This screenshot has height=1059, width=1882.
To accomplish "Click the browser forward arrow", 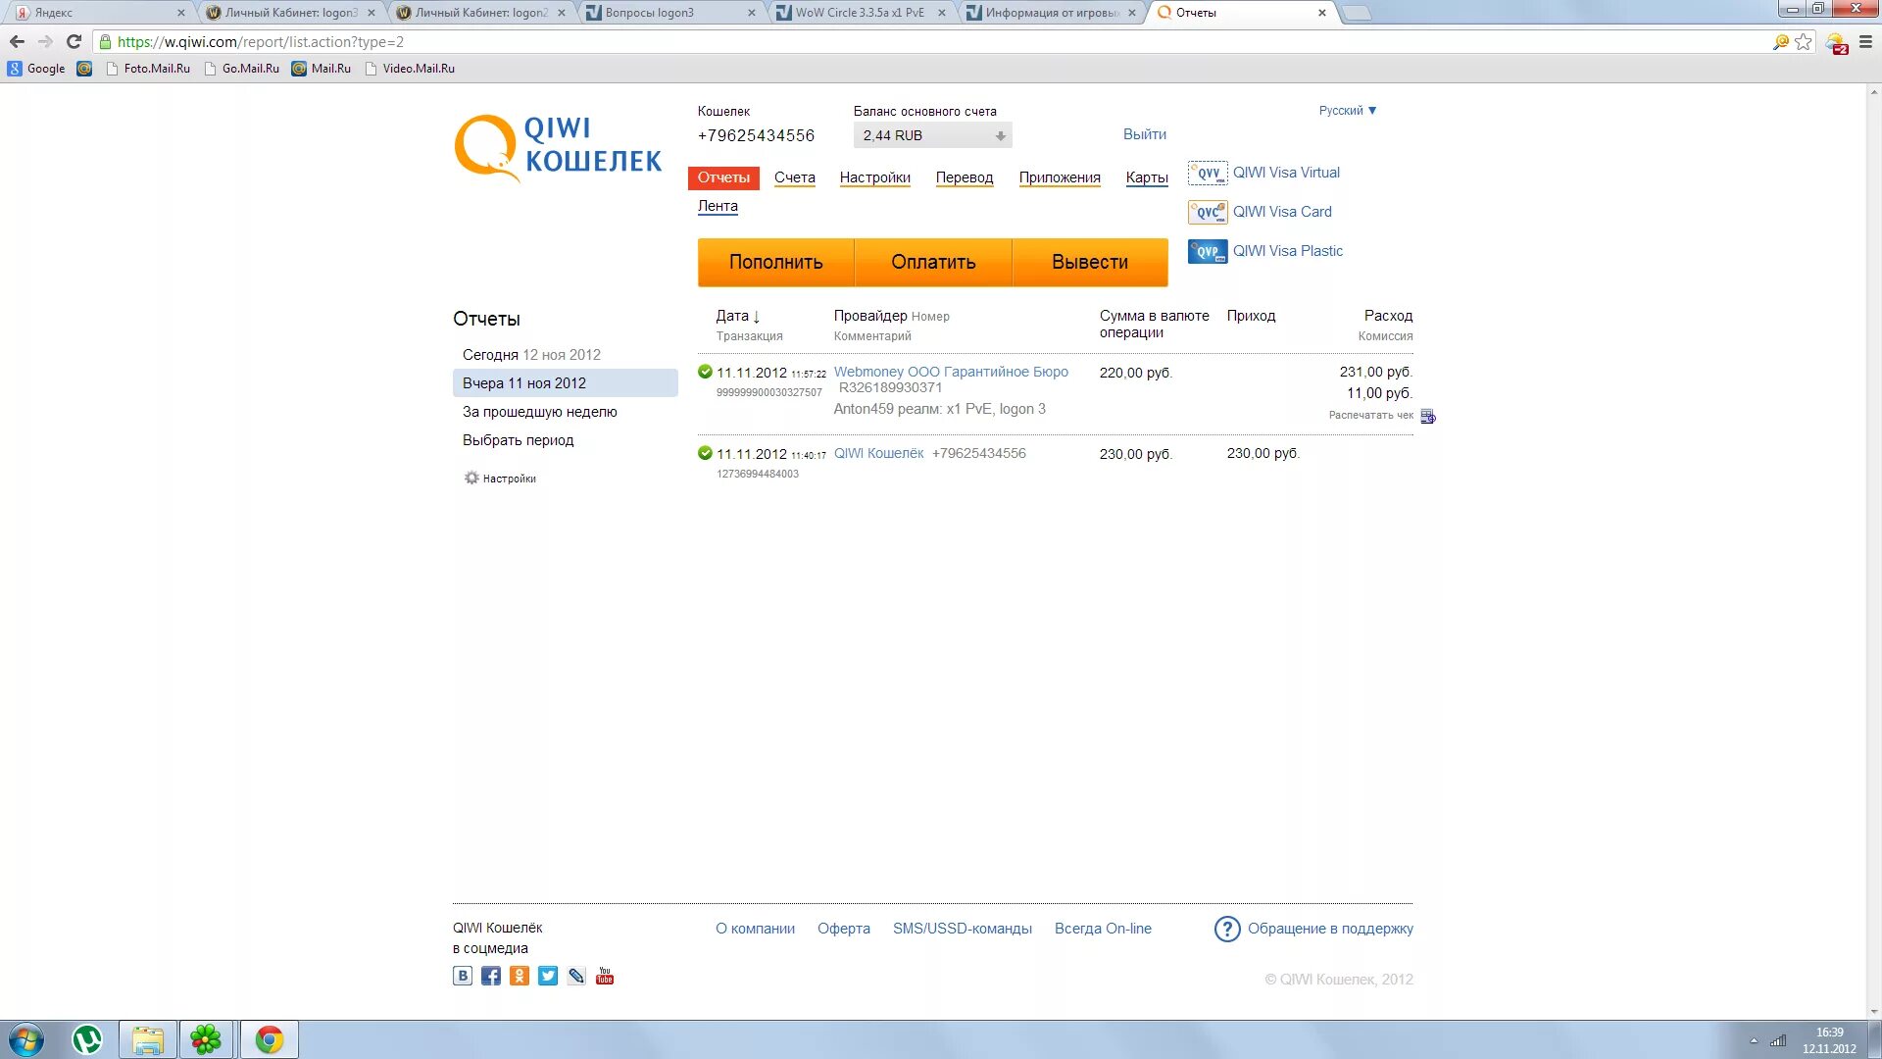I will [45, 41].
